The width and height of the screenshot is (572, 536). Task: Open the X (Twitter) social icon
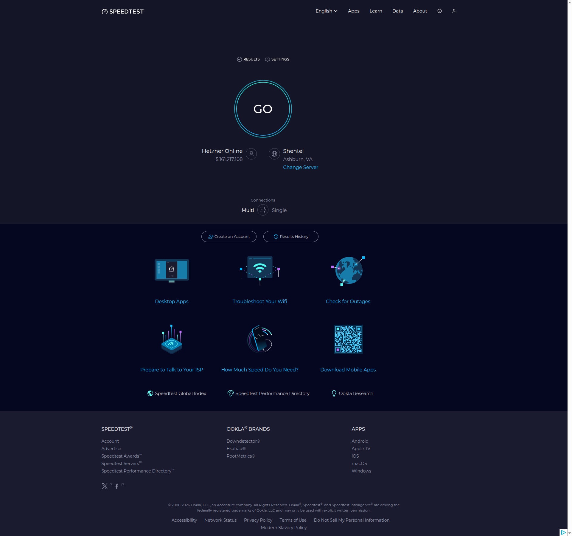tap(105, 486)
